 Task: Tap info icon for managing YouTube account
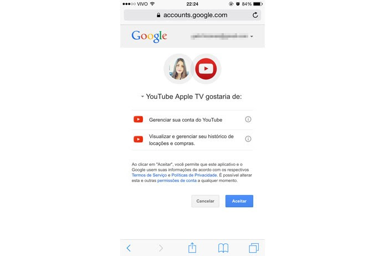coord(248,119)
